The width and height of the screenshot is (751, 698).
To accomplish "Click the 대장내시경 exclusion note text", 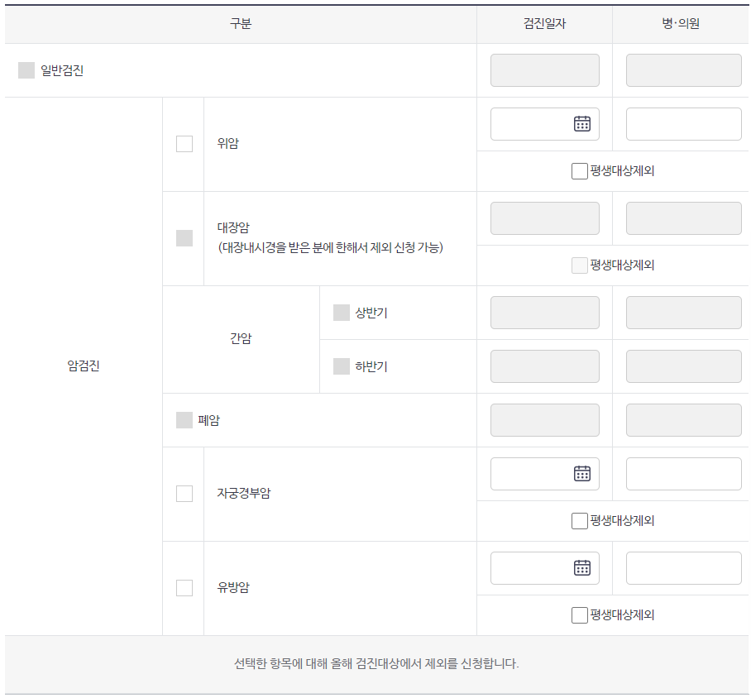I will point(331,247).
